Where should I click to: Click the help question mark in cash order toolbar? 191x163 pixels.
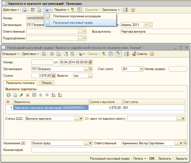(152, 54)
